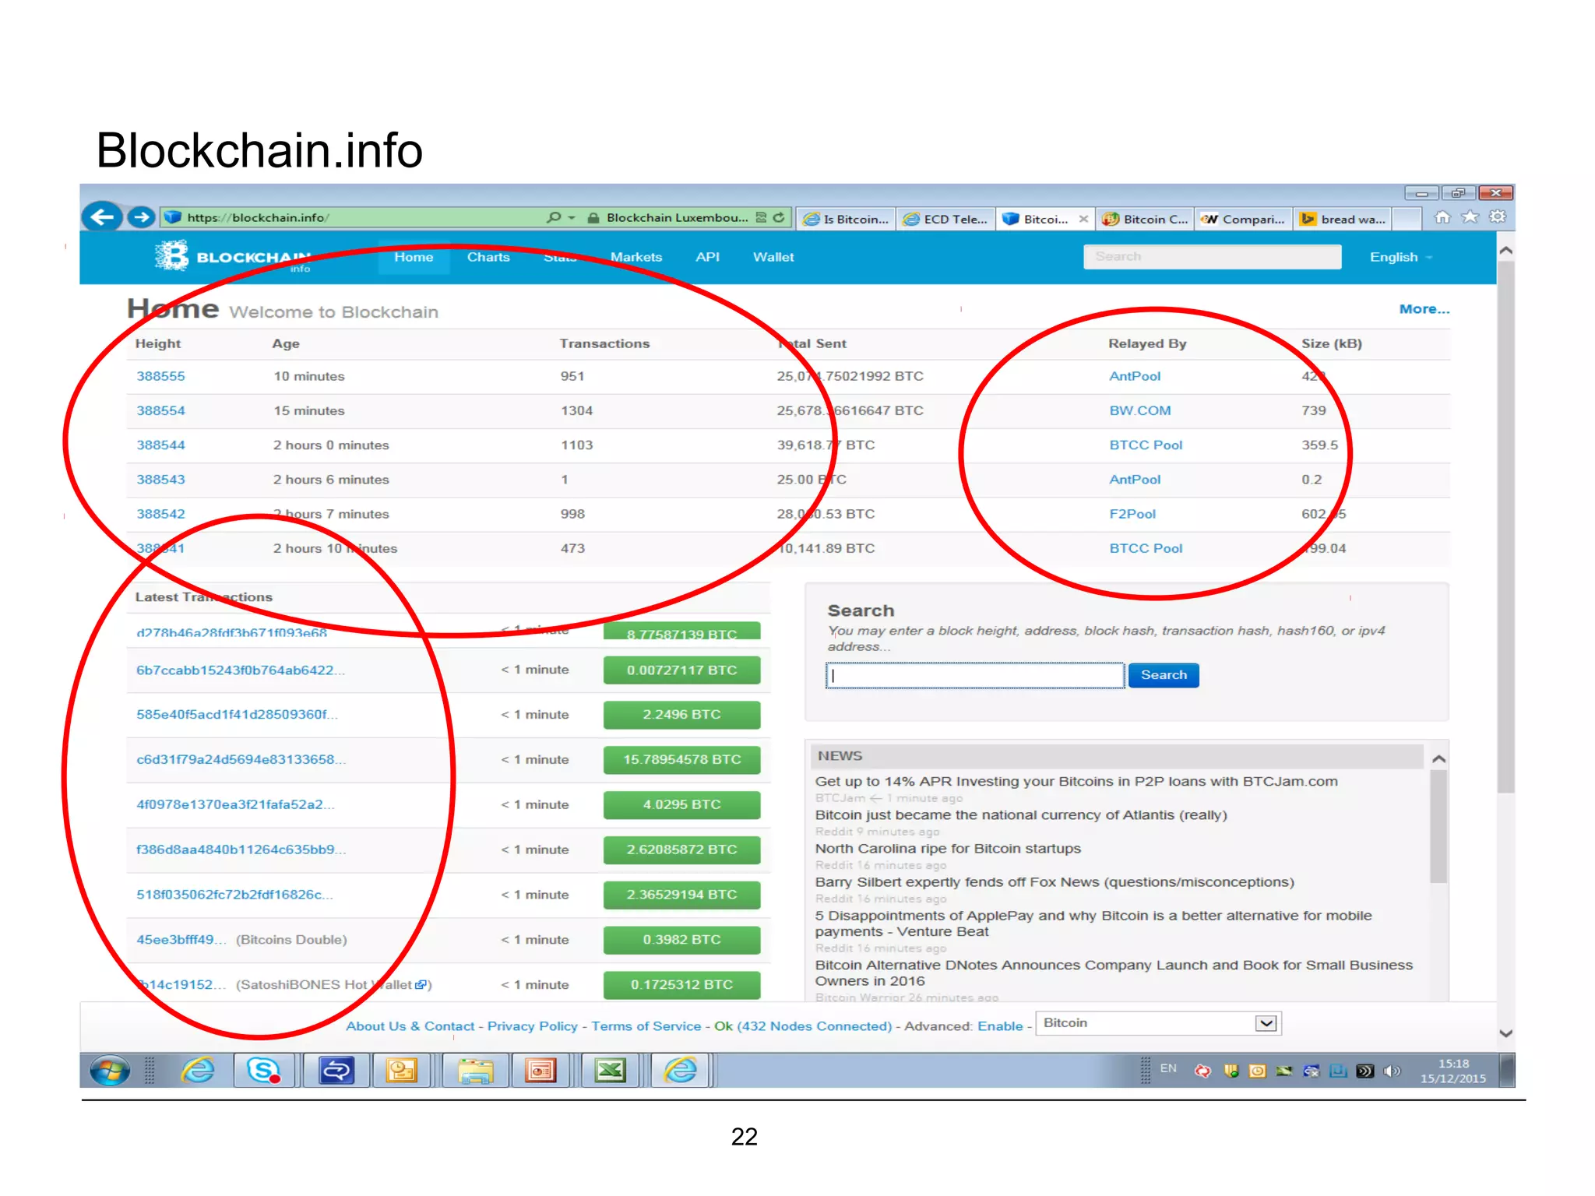Screen dimensions: 1595x1196
Task: Click the Enable advanced link
Action: (1000, 1026)
